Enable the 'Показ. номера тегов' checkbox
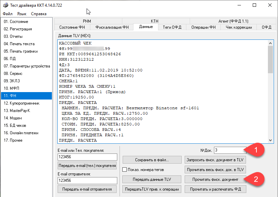278x197 pixels. 125,169
